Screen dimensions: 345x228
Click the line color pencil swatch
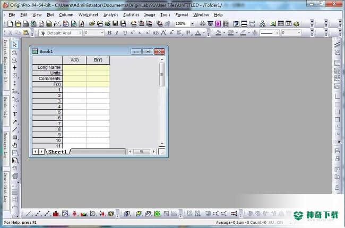click(243, 33)
